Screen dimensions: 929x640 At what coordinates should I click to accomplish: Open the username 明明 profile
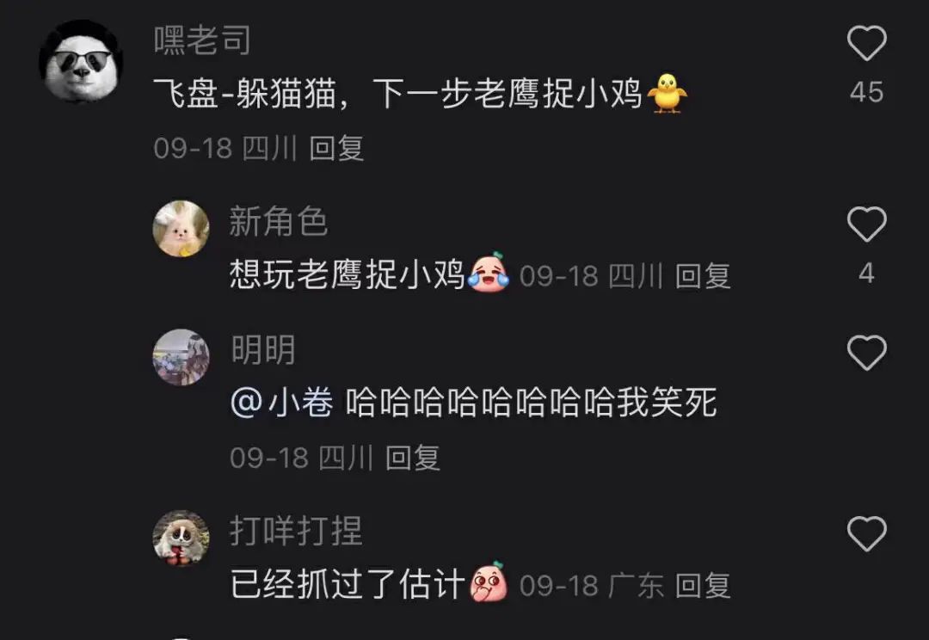click(263, 349)
